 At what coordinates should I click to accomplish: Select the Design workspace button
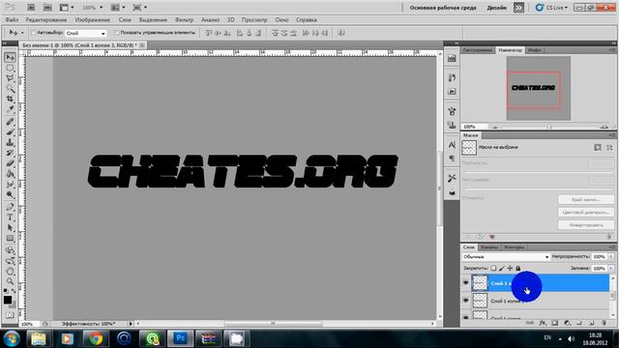[496, 8]
